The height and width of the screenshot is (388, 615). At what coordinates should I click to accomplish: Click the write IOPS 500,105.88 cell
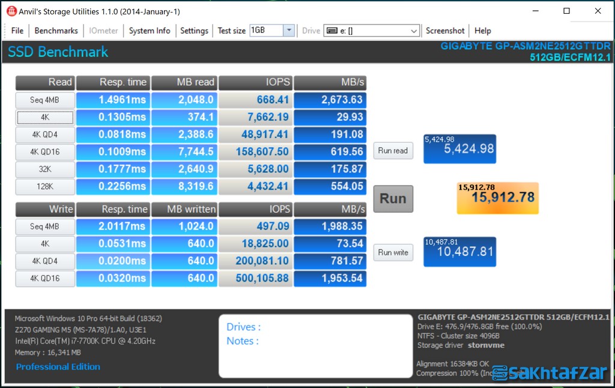(255, 278)
